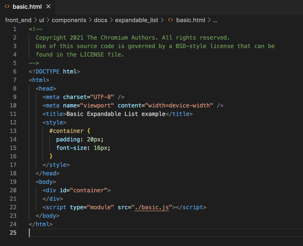Screen dimensions: 303x246
Task: Click the docs breadcrumb item
Action: [101, 20]
